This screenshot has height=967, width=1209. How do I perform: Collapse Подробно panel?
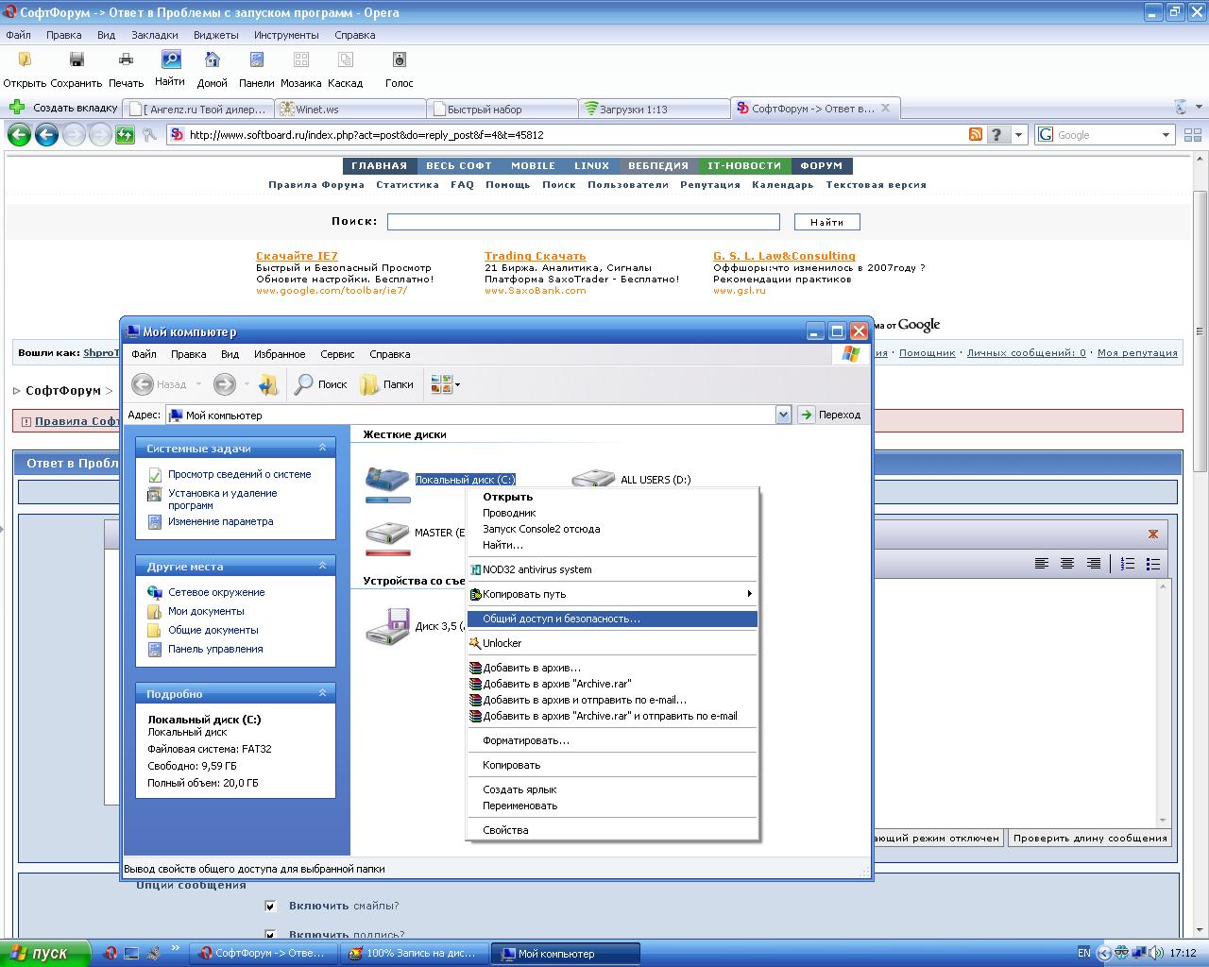click(x=322, y=693)
